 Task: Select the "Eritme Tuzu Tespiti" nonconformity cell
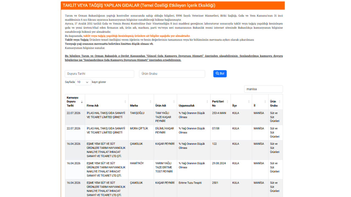pyautogui.click(x=190, y=183)
